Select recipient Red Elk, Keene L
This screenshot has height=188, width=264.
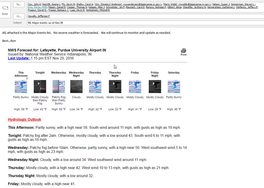pos(51,4)
